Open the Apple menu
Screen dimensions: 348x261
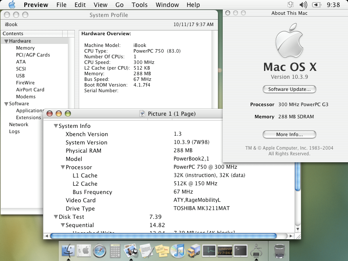12,5
